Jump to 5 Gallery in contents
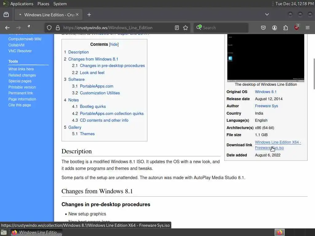This screenshot has width=315, height=236. click(75, 128)
